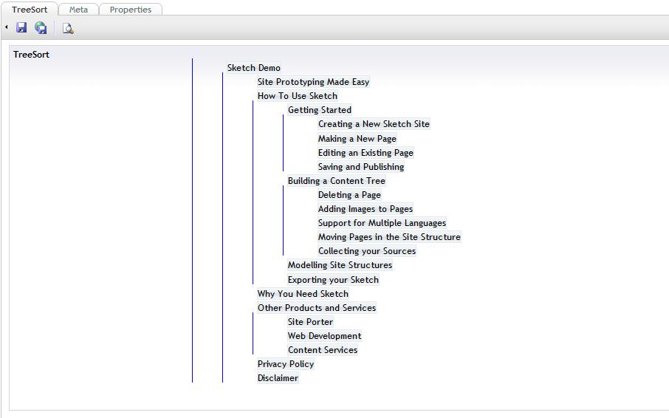Image resolution: width=669 pixels, height=418 pixels.
Task: Click the TreeSort panel heading
Action: pos(31,55)
